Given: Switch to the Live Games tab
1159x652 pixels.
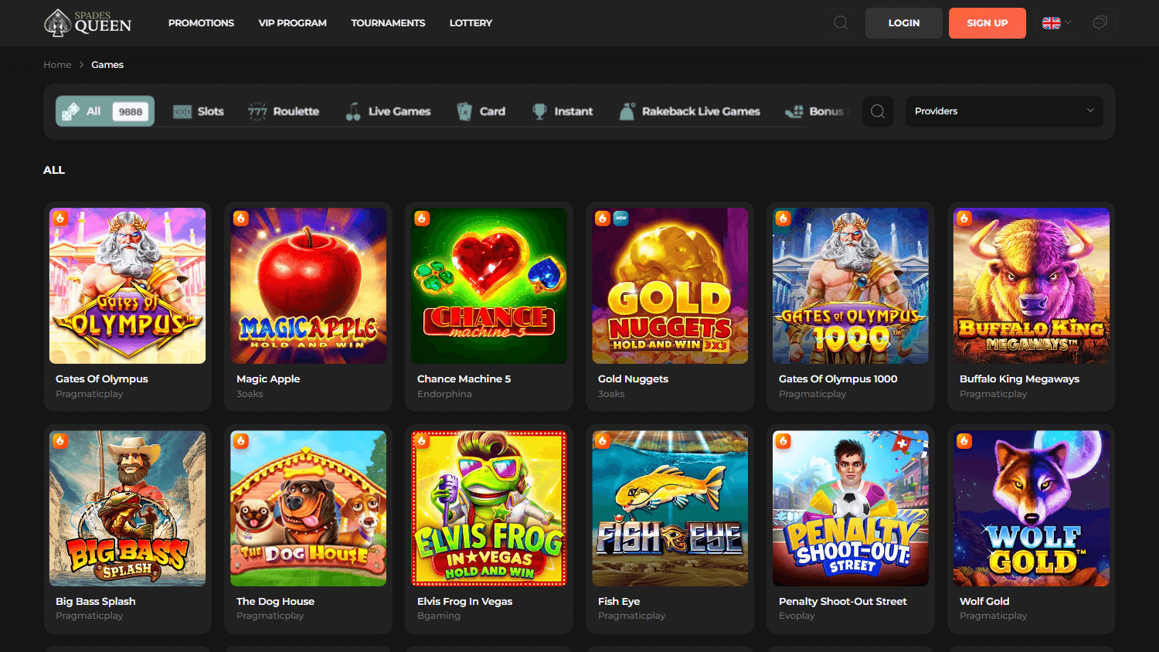Looking at the screenshot, I should (x=388, y=111).
